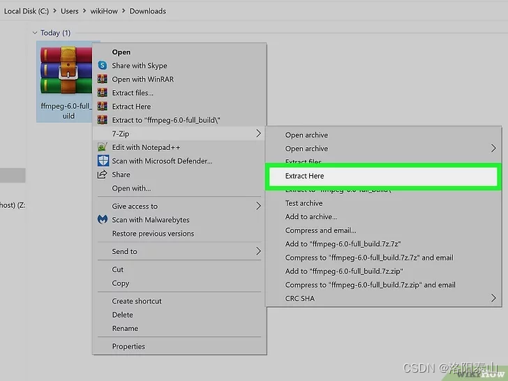The width and height of the screenshot is (508, 381).
Task: Expand the Give access to submenu arrow
Action: point(258,206)
